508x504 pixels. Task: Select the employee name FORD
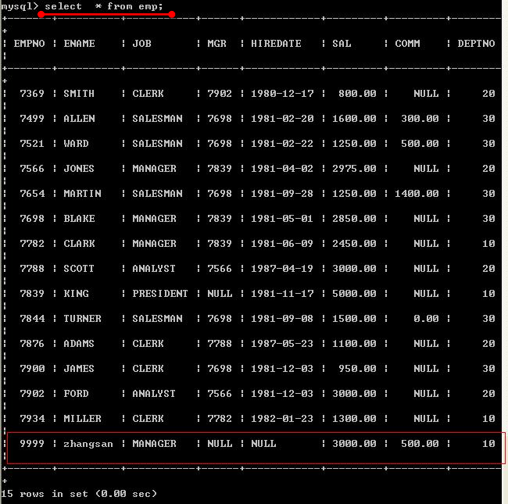click(76, 394)
